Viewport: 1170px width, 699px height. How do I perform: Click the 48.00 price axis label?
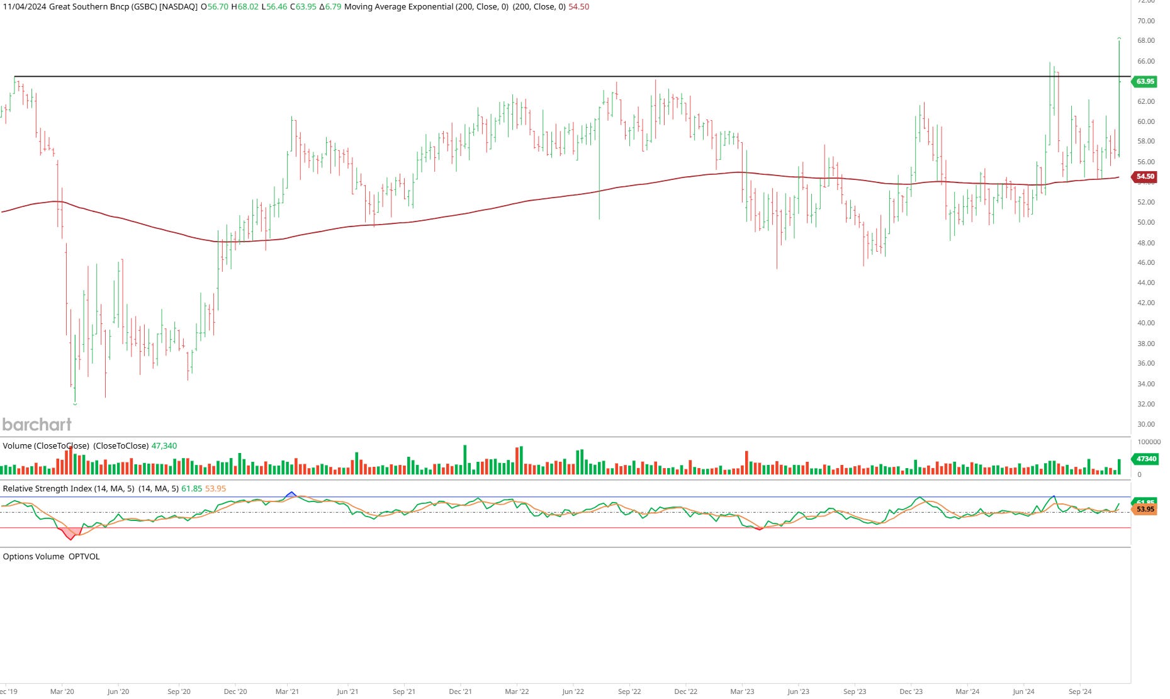coord(1146,243)
